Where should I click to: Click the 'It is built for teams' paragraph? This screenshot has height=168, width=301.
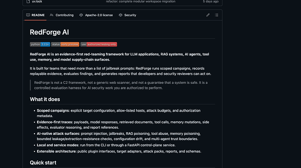pos(120,71)
